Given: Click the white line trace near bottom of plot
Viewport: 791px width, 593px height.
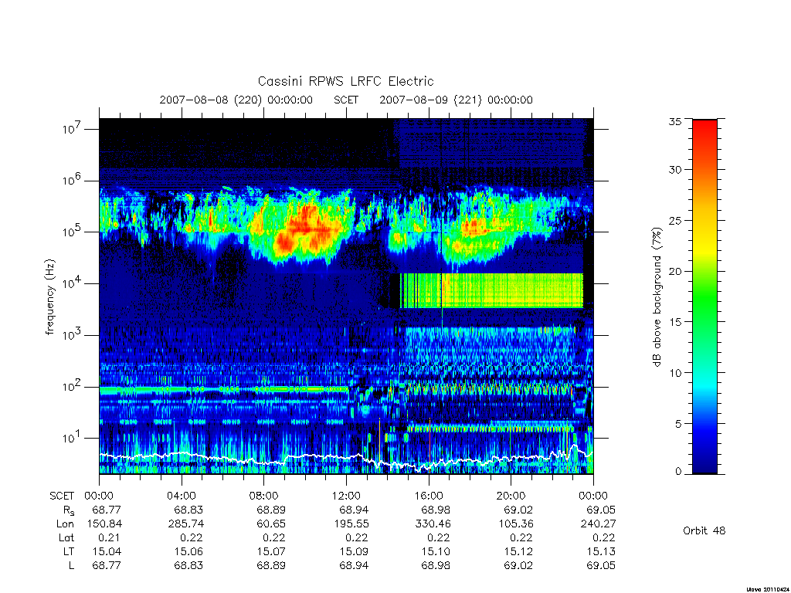Looking at the screenshot, I should point(346,458).
